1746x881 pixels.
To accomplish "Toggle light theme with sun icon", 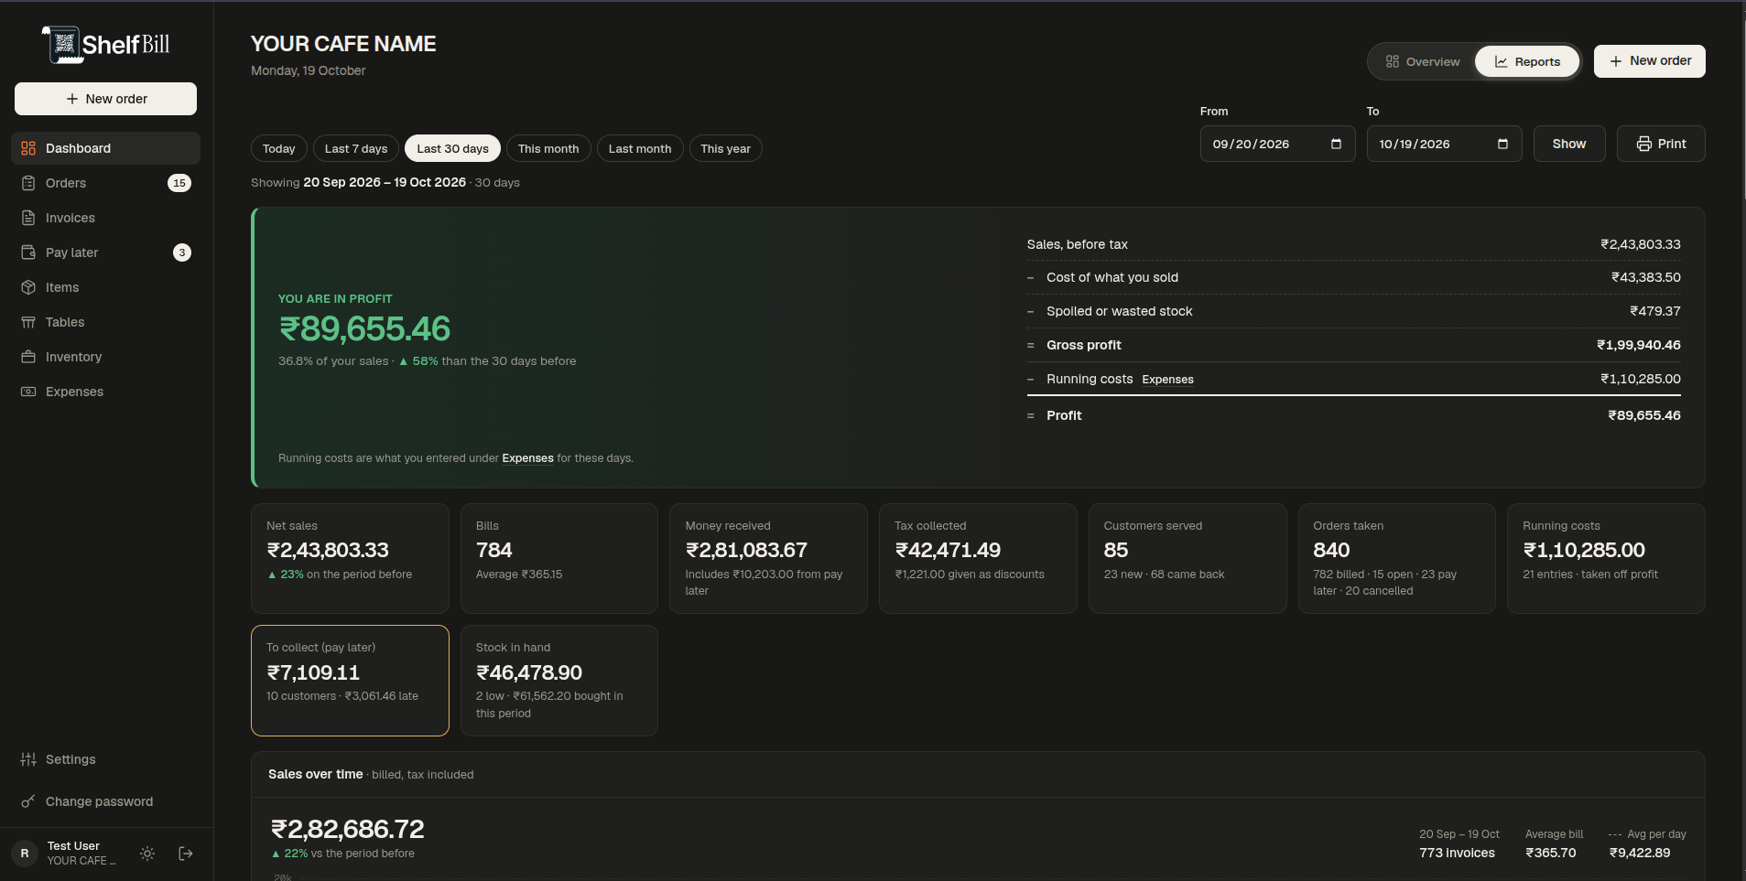I will tap(147, 854).
